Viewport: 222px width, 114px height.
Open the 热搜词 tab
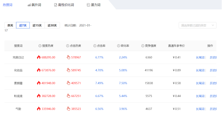coord(7,5)
